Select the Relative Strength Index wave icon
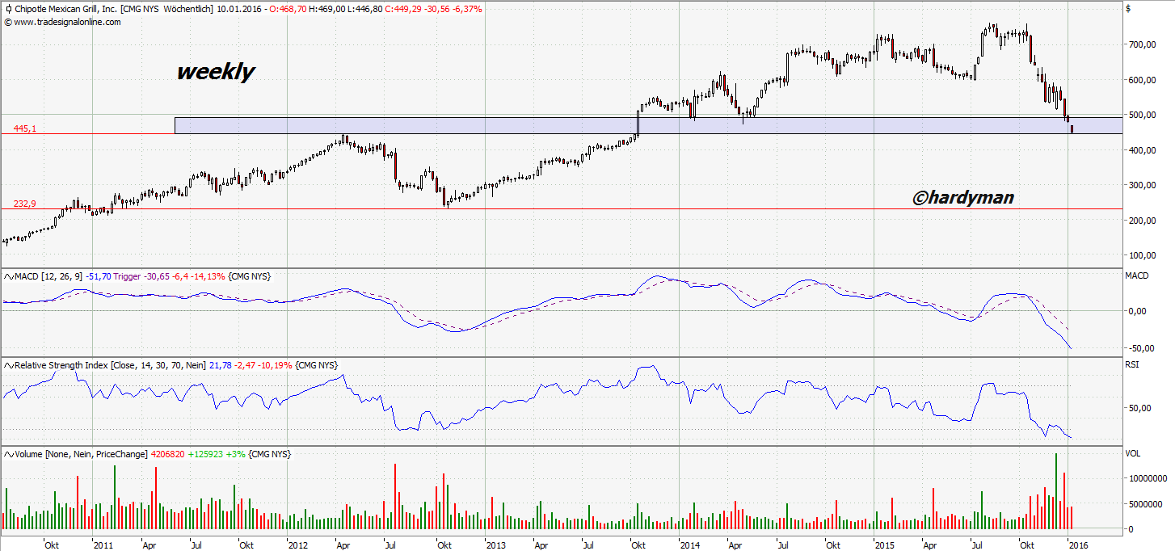 pos(7,364)
